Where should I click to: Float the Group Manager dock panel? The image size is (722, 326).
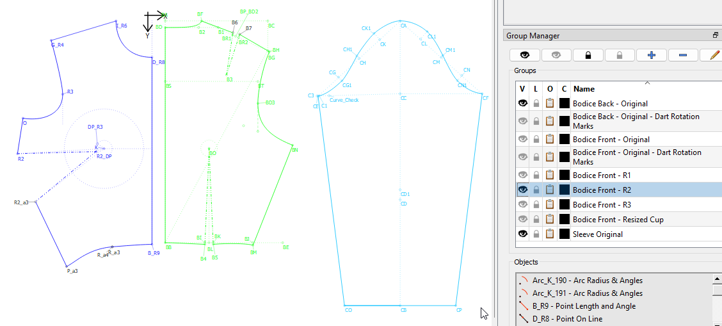tap(716, 36)
